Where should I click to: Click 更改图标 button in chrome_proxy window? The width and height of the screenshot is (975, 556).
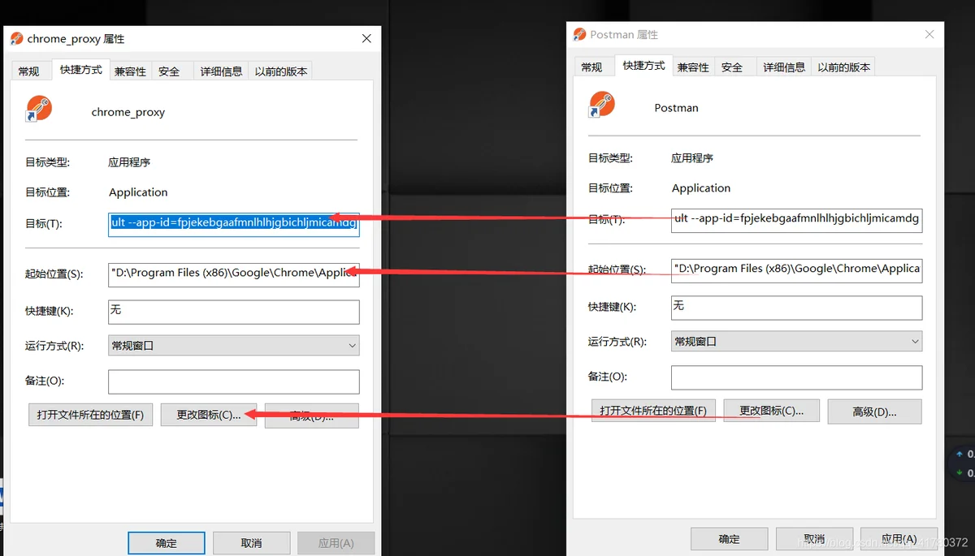pos(209,415)
